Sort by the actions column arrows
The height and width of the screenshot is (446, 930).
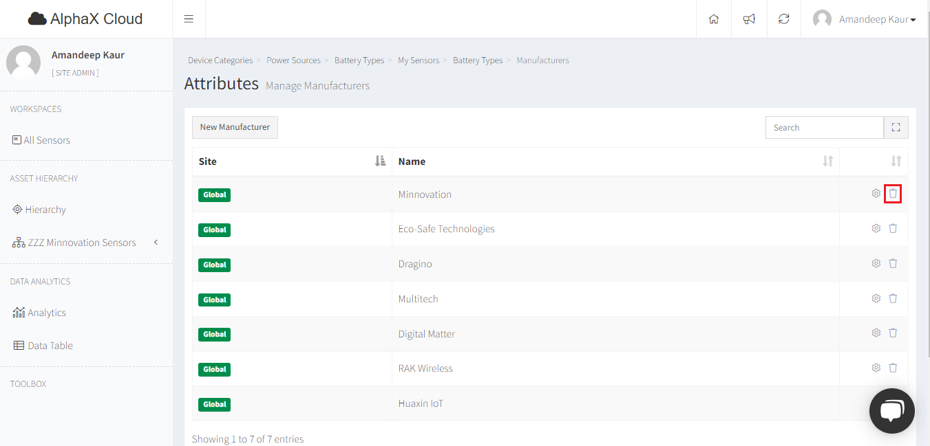pyautogui.click(x=896, y=161)
